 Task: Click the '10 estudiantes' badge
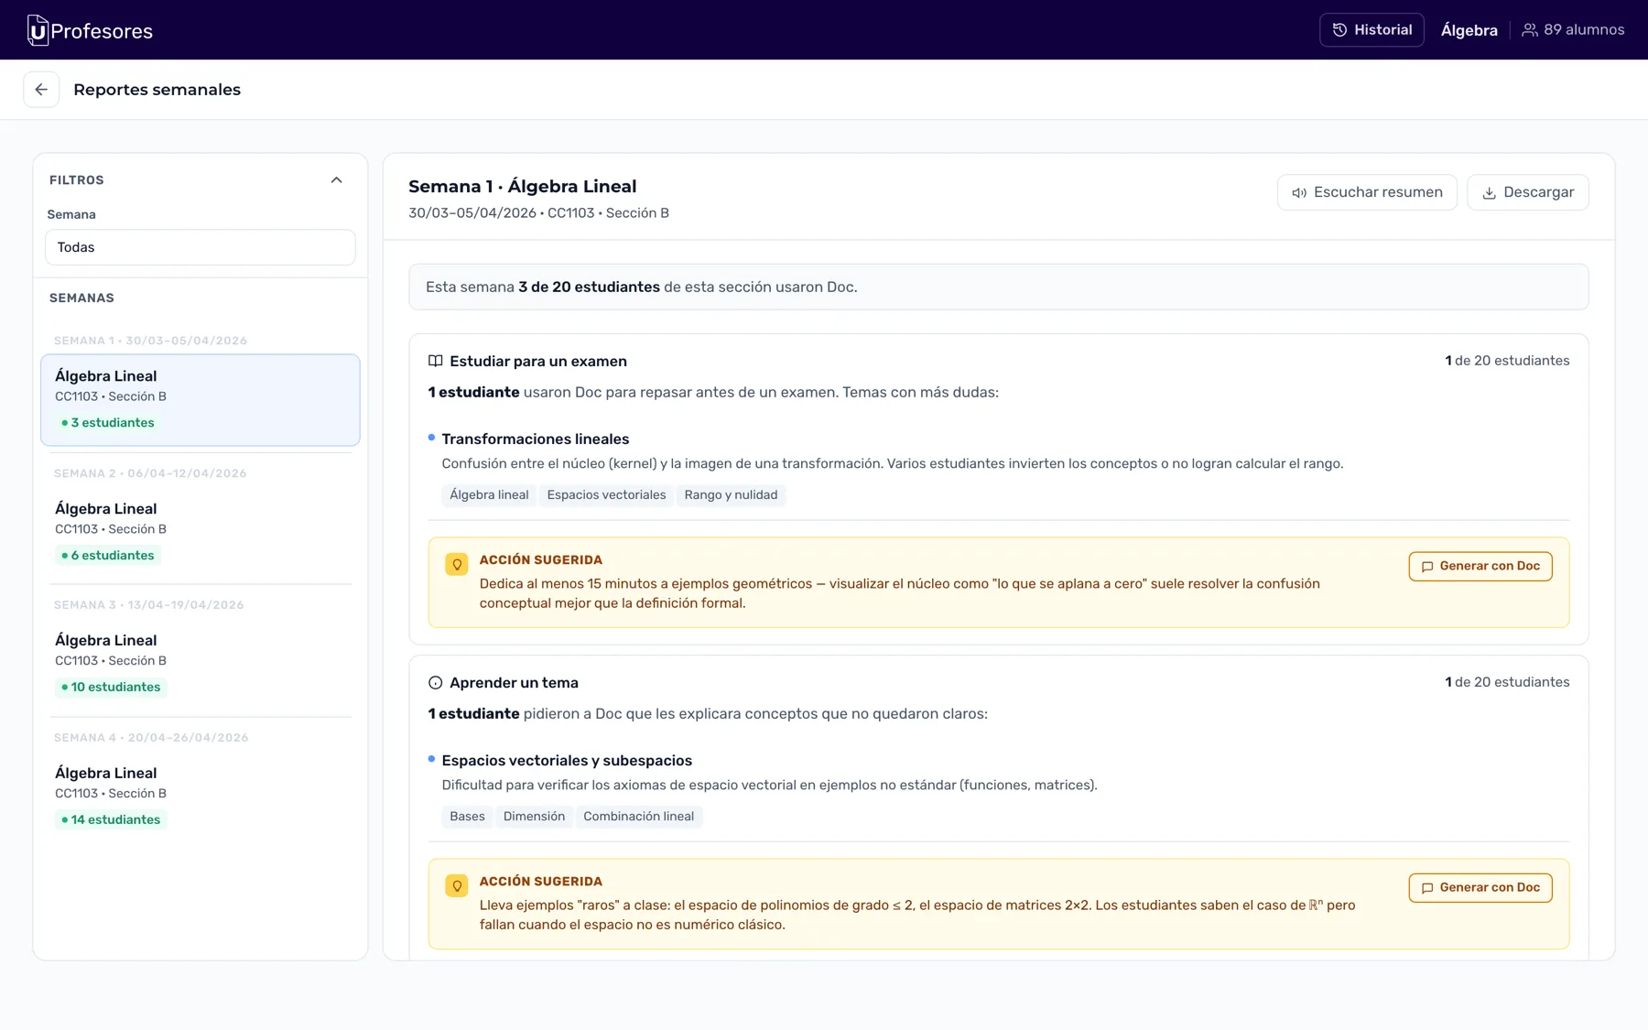click(x=111, y=688)
